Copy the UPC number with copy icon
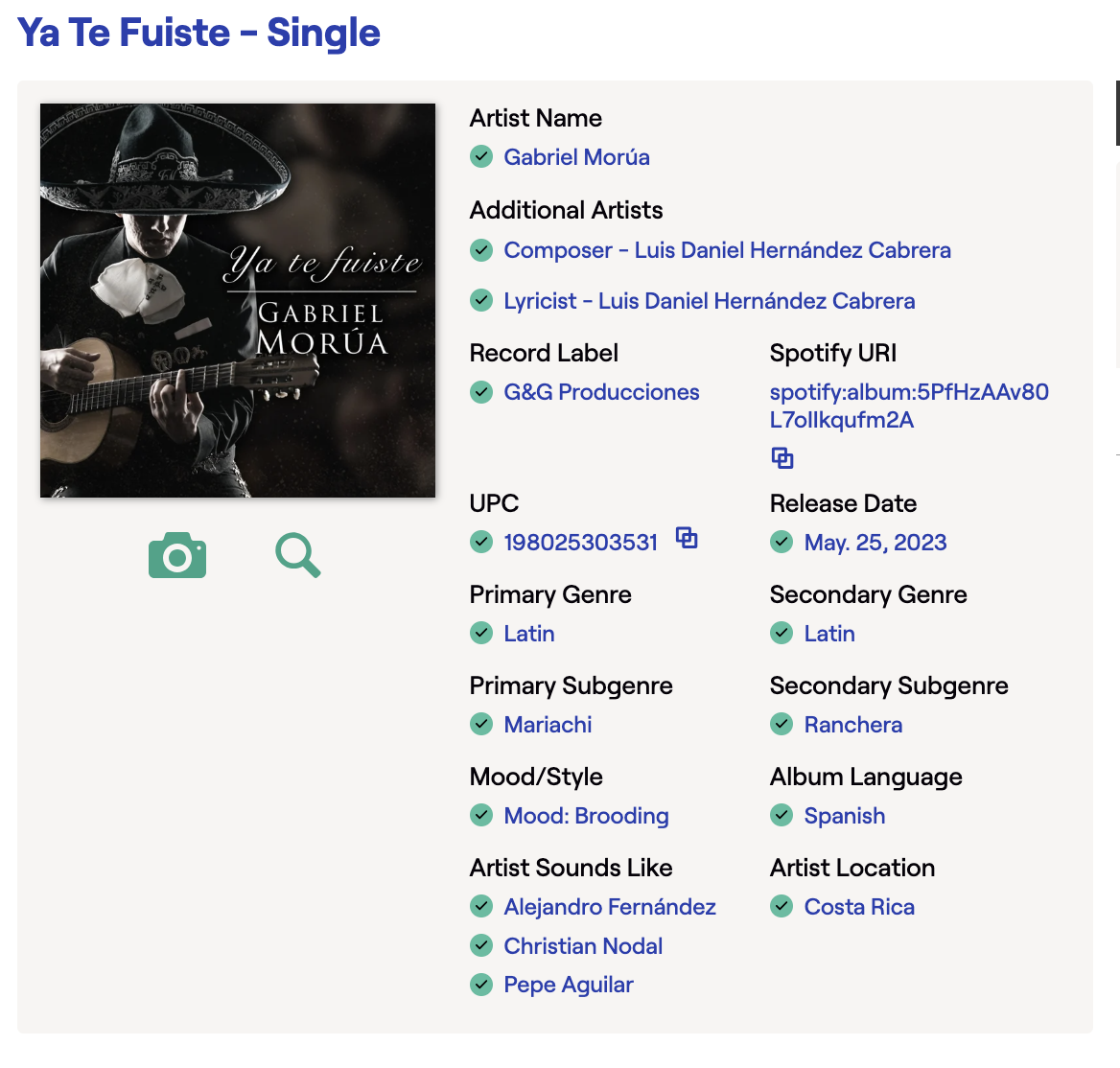 (687, 538)
